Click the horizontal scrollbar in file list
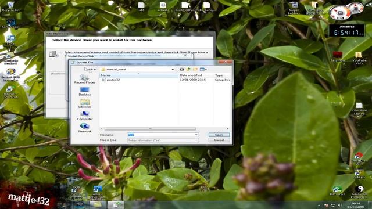The height and width of the screenshot is (209, 372). coord(150,129)
